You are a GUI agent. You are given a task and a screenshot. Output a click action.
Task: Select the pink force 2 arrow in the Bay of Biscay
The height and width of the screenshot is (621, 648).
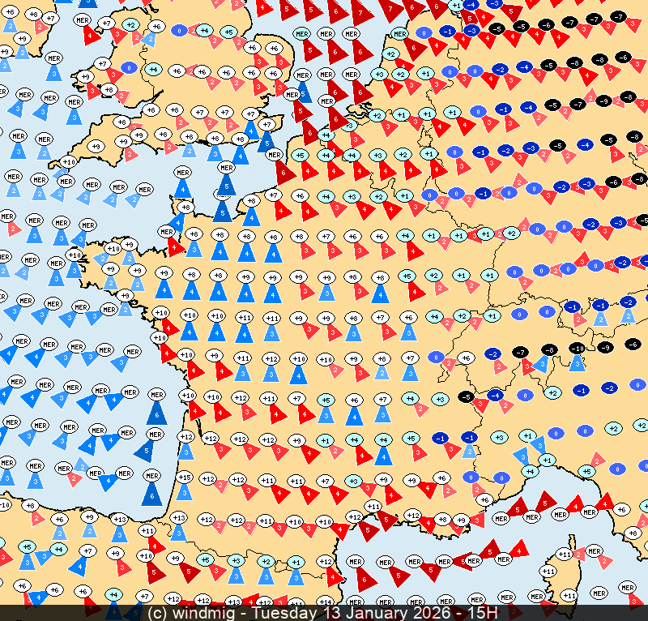pyautogui.click(x=75, y=478)
